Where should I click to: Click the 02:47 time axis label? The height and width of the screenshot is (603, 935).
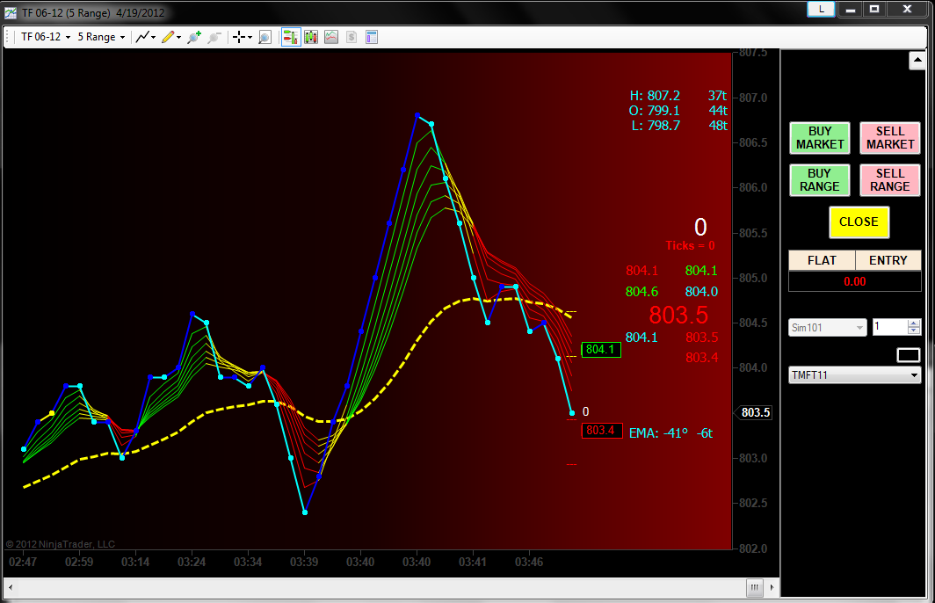coord(23,562)
